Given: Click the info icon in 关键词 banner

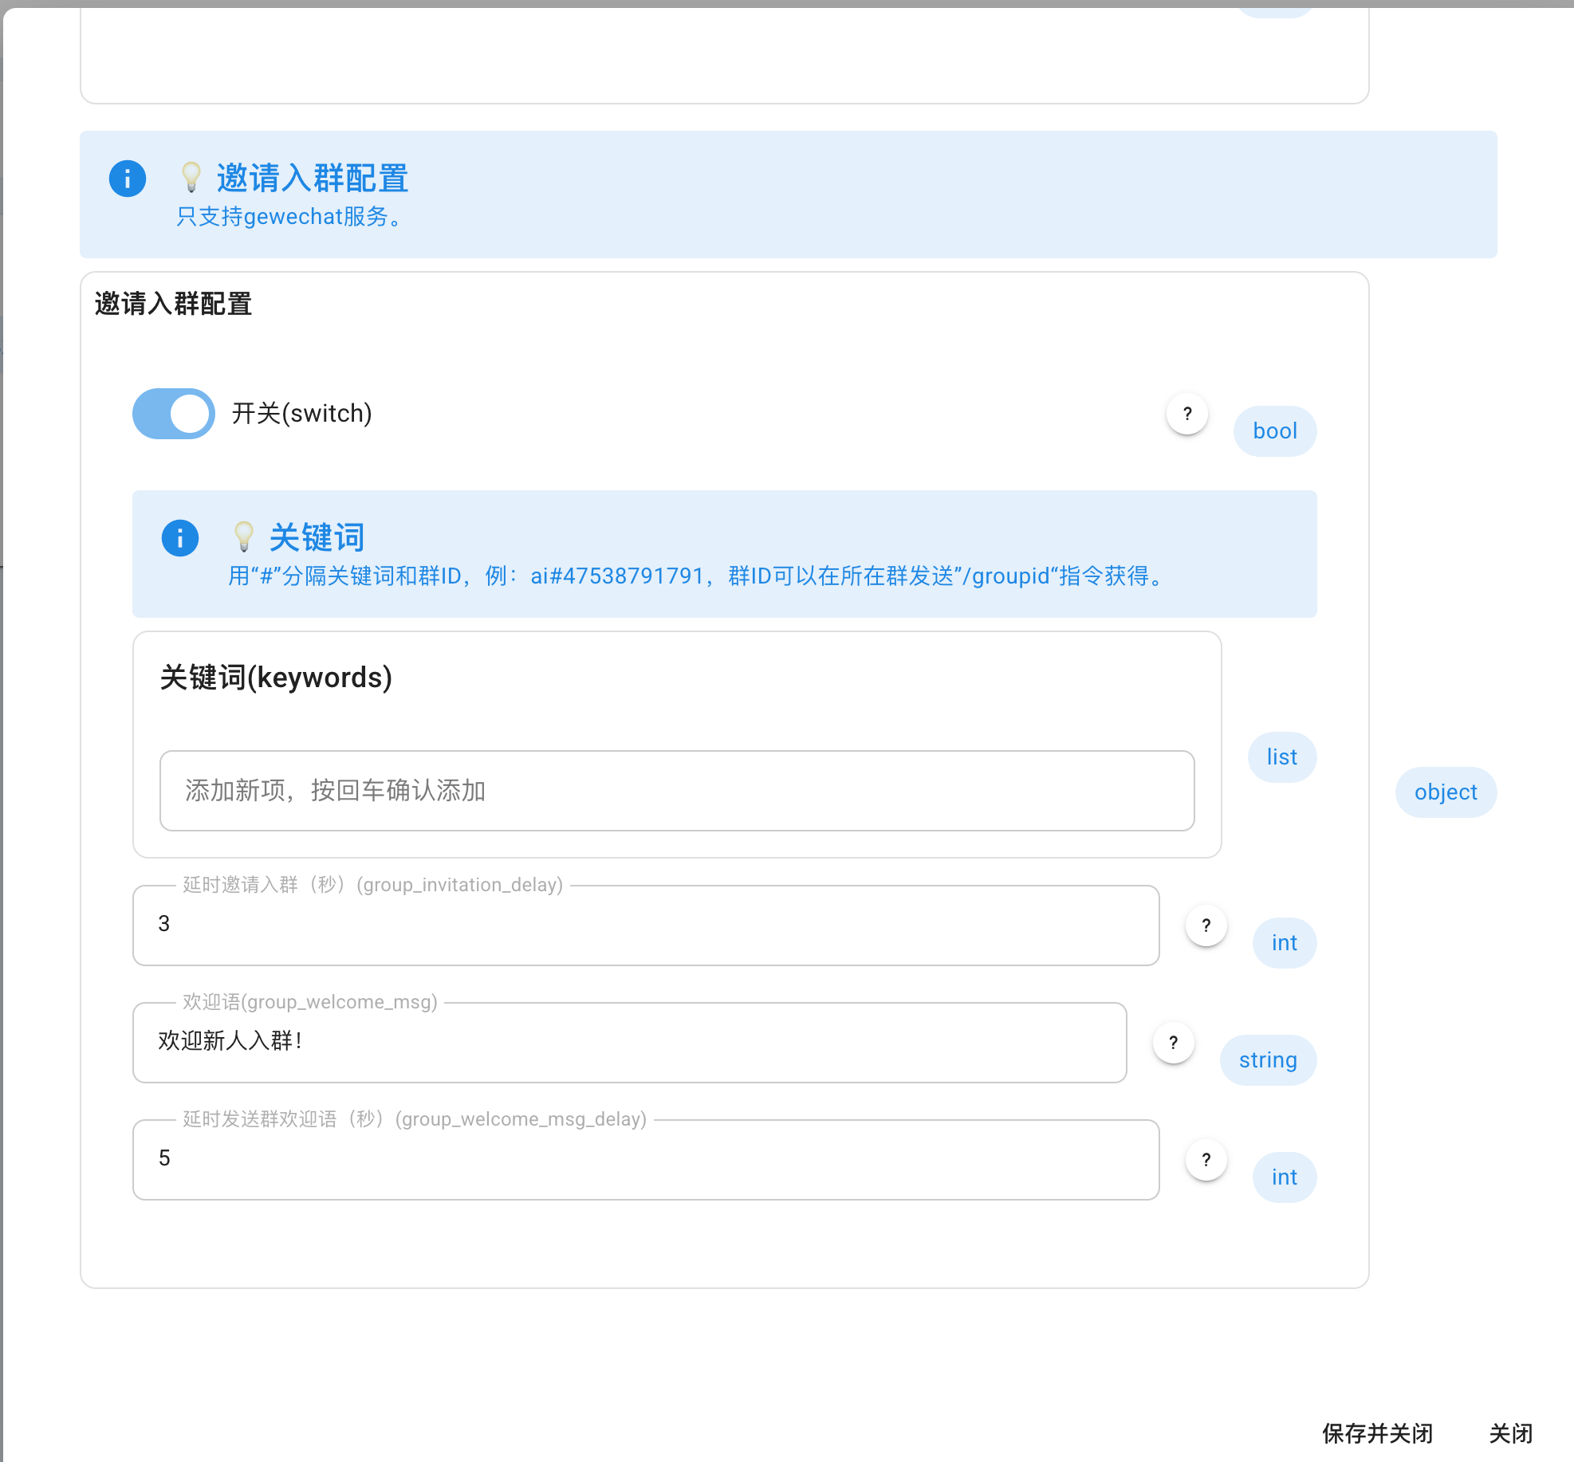Looking at the screenshot, I should pos(180,538).
